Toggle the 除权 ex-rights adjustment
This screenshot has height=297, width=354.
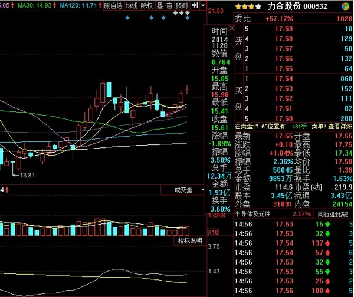click(x=147, y=6)
